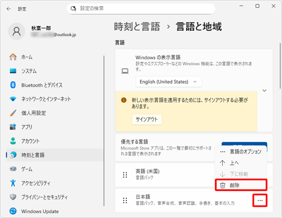Screen dimensions: 282x218
Task: Go to ネットワークとインターネット settings
Action: (55, 99)
